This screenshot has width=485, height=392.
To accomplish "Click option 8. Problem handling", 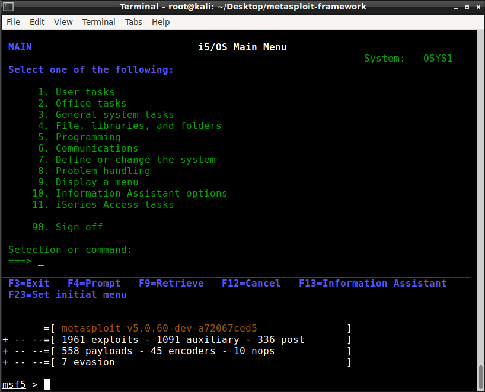I will pyautogui.click(x=94, y=171).
